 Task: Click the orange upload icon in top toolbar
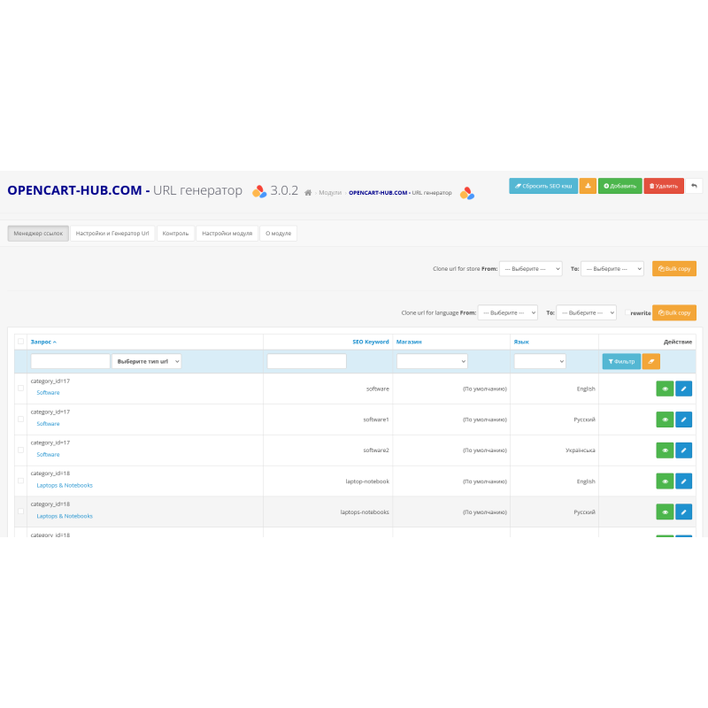(x=588, y=186)
